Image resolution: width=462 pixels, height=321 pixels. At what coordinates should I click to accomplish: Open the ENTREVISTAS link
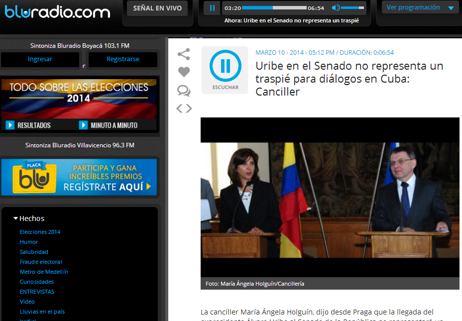pos(37,292)
